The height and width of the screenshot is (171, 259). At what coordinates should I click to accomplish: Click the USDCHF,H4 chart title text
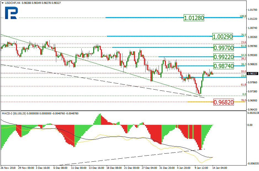point(12,2)
